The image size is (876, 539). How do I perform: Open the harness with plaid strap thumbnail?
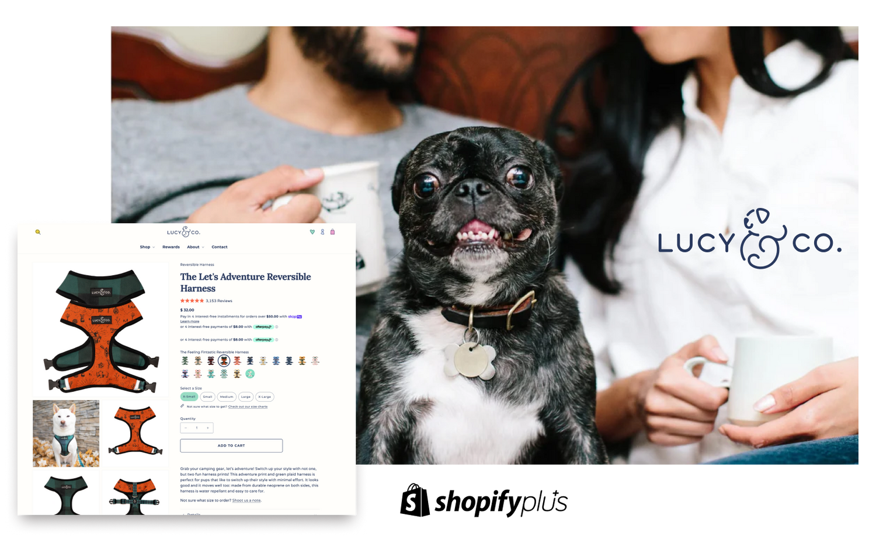135,493
